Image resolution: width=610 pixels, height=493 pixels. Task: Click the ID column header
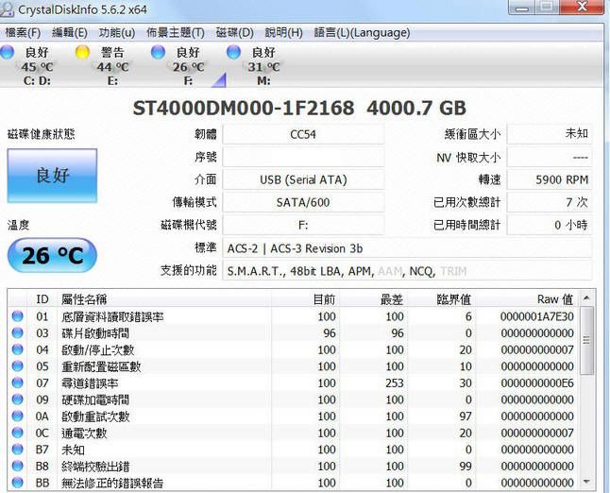pyautogui.click(x=42, y=299)
